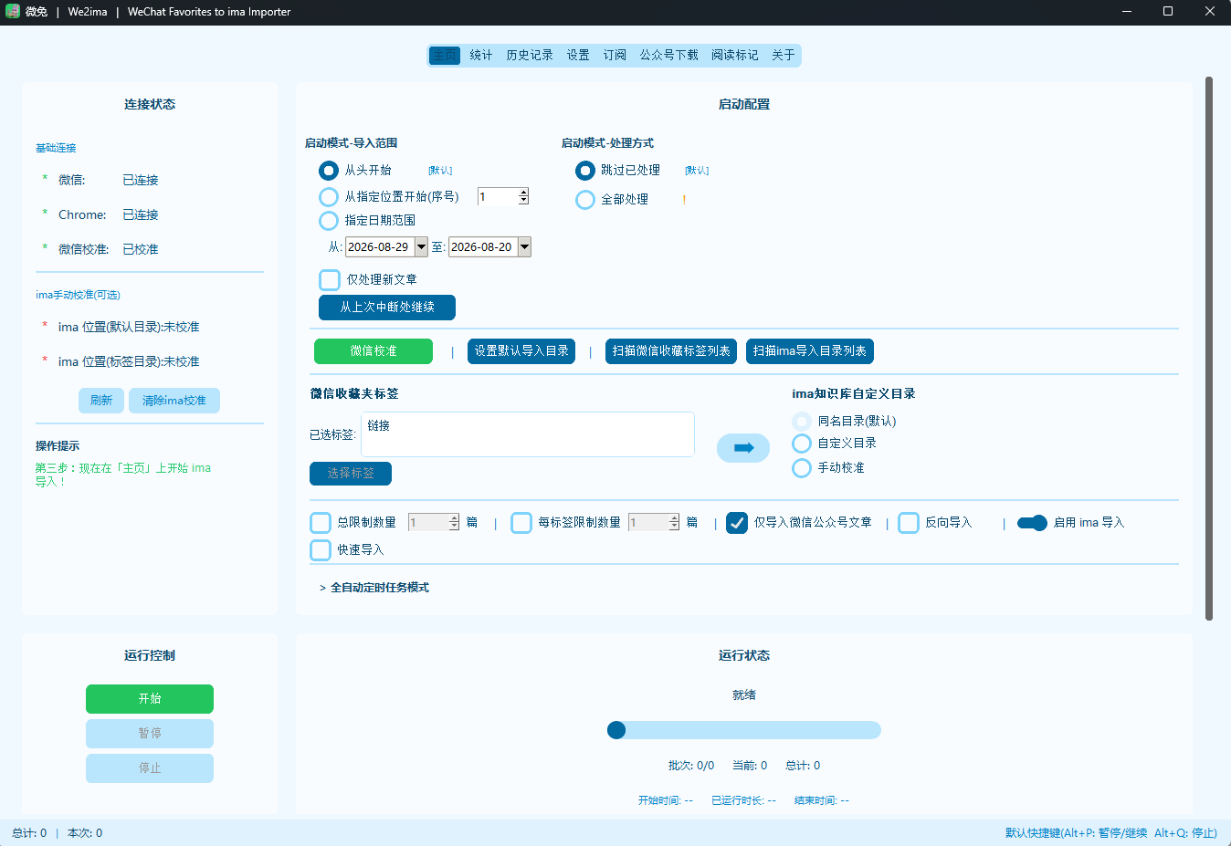Click the warning mark beside 全部处理
The height and width of the screenshot is (846, 1231).
point(684,199)
